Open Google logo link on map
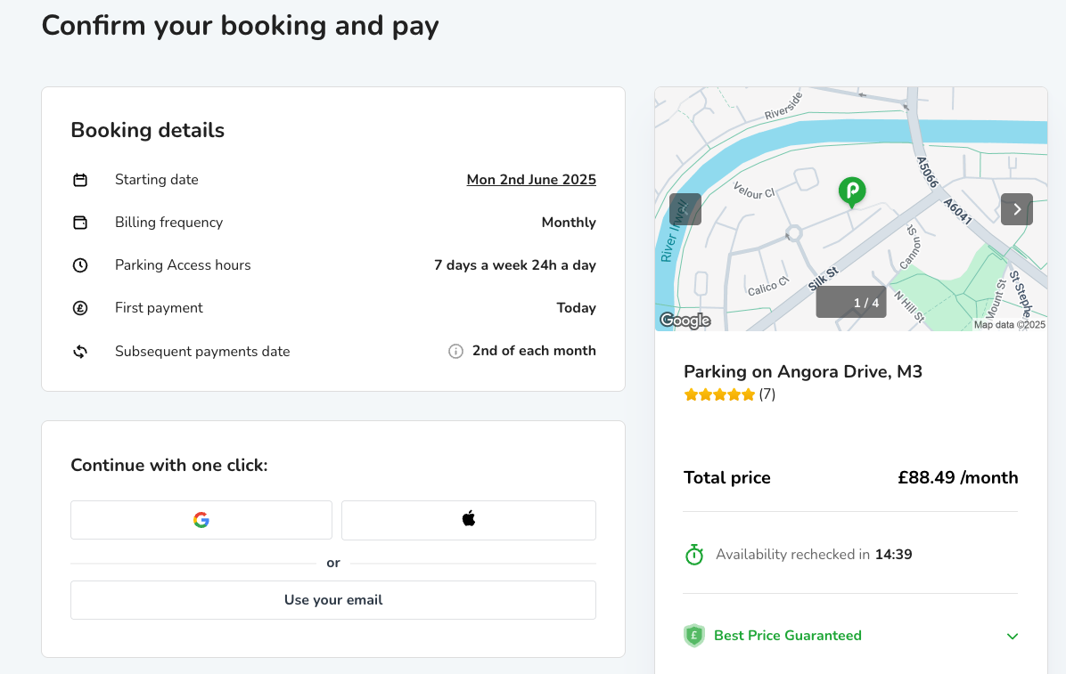This screenshot has width=1066, height=674. pos(685,321)
